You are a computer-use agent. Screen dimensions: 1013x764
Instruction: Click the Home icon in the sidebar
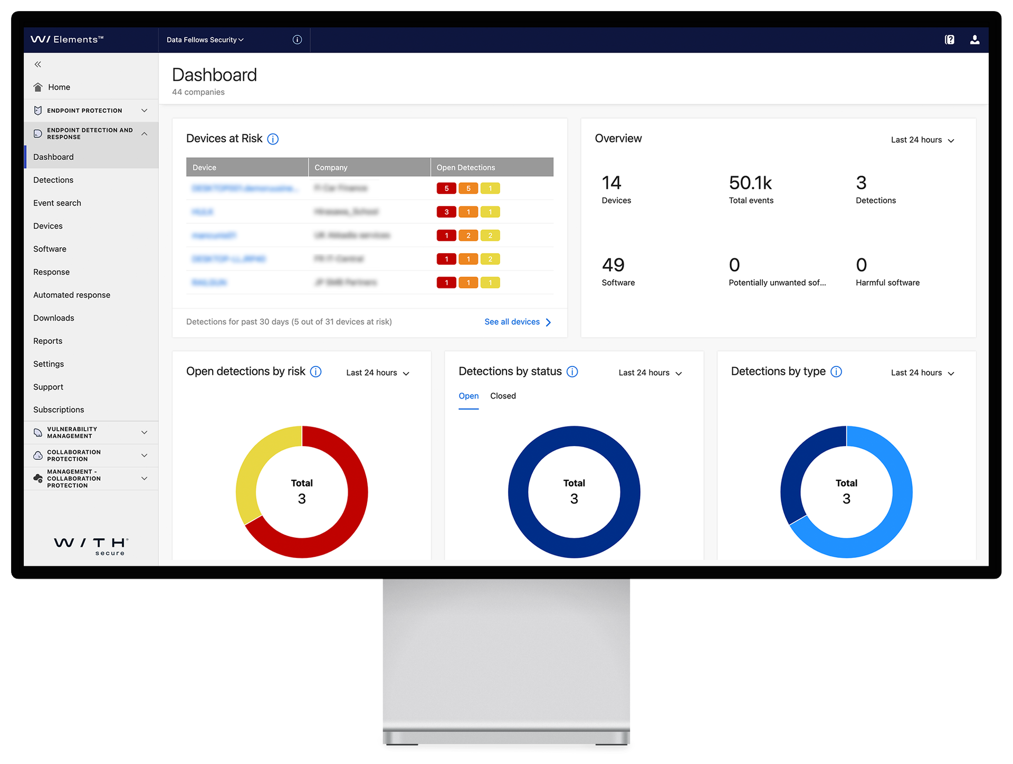tap(37, 87)
